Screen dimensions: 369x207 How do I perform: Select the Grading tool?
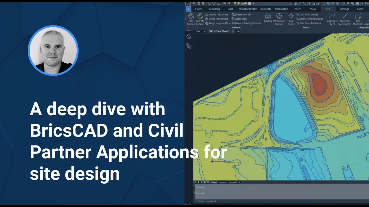pyautogui.click(x=268, y=18)
